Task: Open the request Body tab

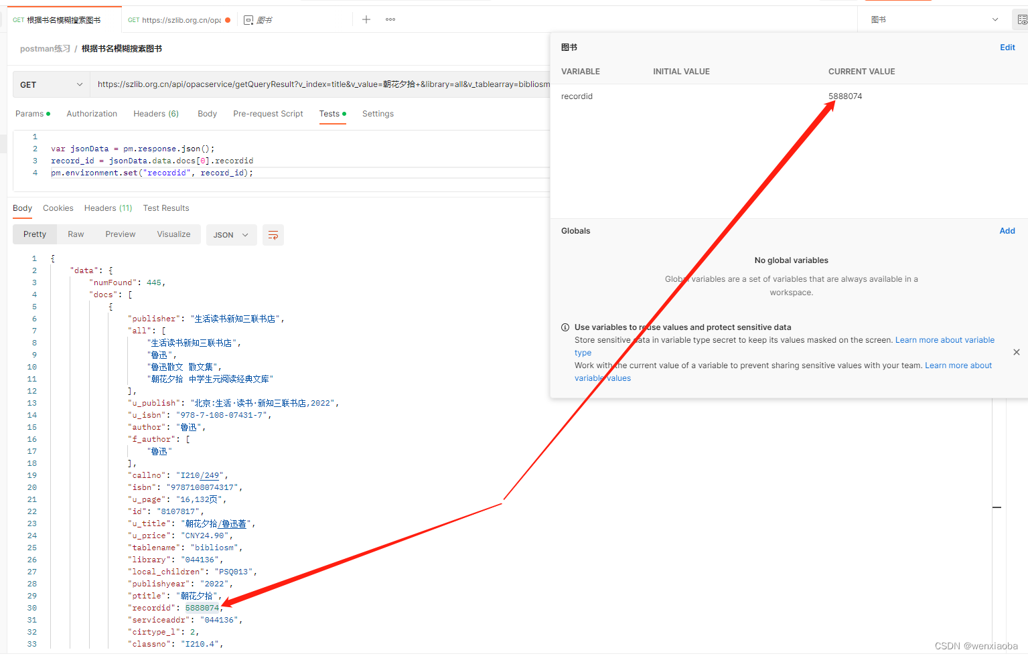Action: pyautogui.click(x=207, y=114)
